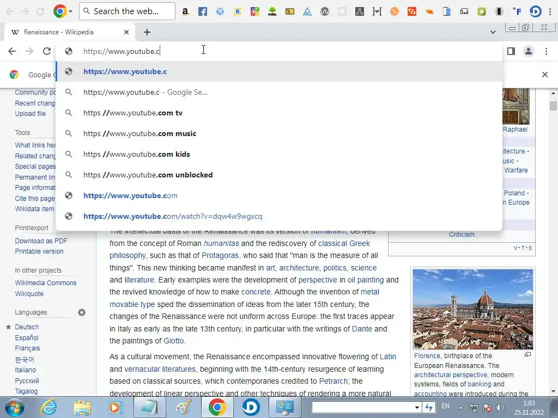Switch language to Italiano
The image size is (558, 418).
click(x=25, y=370)
